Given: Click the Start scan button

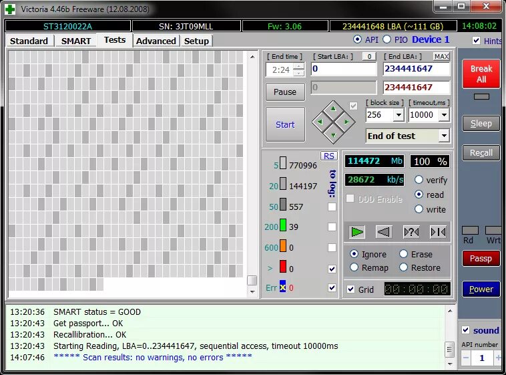Looking at the screenshot, I should click(x=285, y=125).
